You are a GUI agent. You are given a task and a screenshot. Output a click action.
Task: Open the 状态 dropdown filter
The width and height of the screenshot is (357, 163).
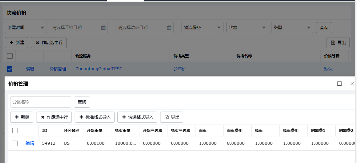247,28
